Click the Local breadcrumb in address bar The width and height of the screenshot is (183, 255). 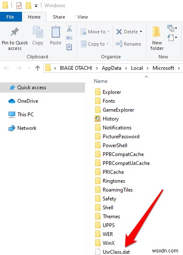tap(137, 68)
